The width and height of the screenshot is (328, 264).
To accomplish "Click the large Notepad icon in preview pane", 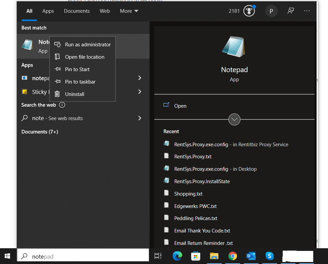I will [x=234, y=47].
